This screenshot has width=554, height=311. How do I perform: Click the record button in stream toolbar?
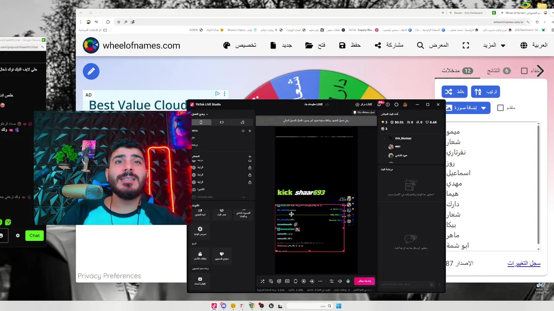303,281
